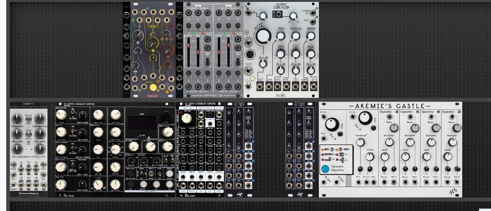Click the A Out jack on Akemie's Castle
Image resolution: width=491 pixels, height=211 pixels.
coord(337,182)
